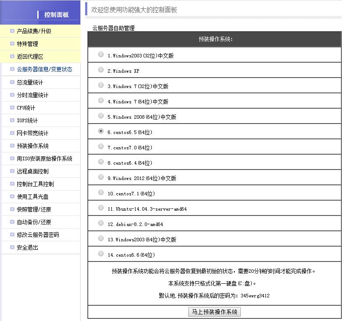The width and height of the screenshot is (358, 321).
Task: Select centos6.6 (64位) radio option
Action: point(101,254)
